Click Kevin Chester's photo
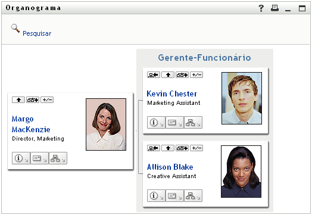The width and height of the screenshot is (312, 215). (242, 98)
